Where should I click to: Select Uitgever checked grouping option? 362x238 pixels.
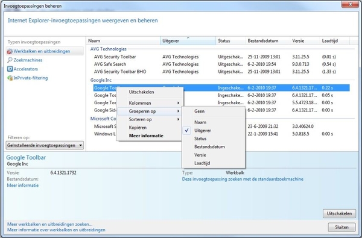click(203, 131)
